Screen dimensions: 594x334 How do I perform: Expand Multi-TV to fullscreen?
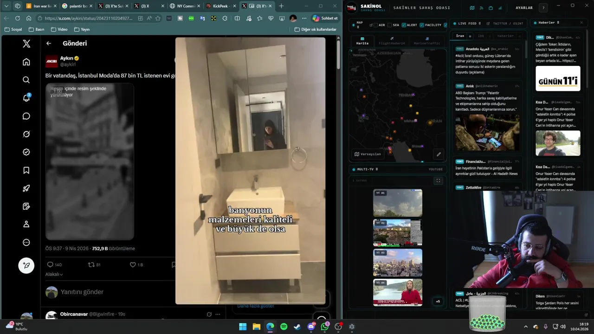coord(438,180)
